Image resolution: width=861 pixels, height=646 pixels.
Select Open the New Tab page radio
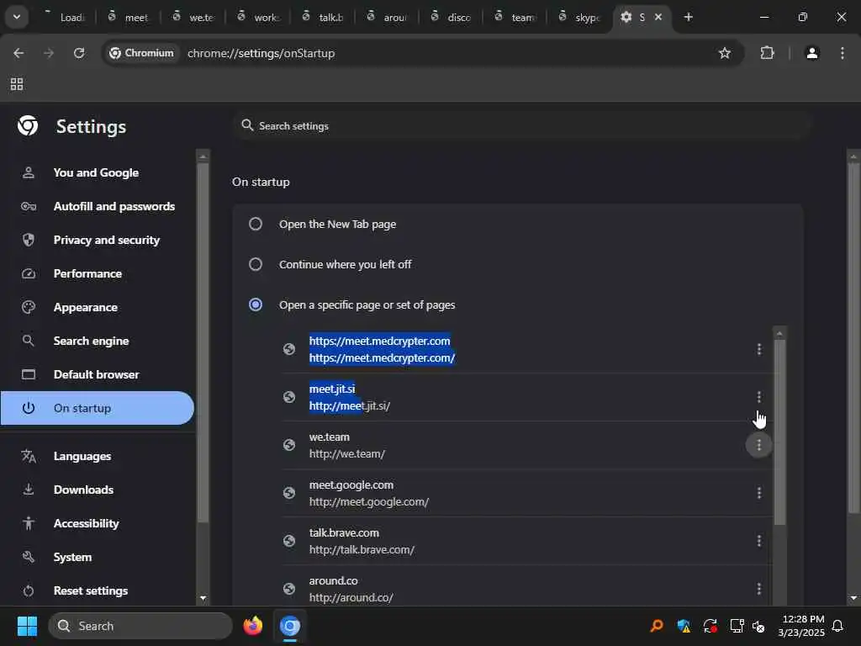[256, 224]
